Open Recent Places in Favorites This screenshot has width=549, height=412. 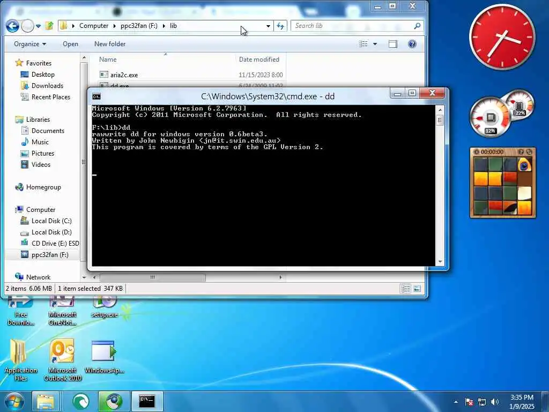(x=51, y=97)
